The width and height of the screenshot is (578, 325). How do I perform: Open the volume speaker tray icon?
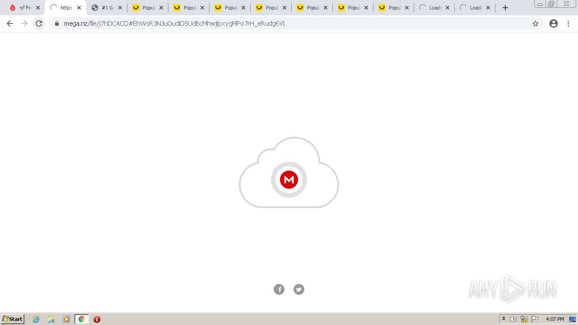[x=513, y=319]
